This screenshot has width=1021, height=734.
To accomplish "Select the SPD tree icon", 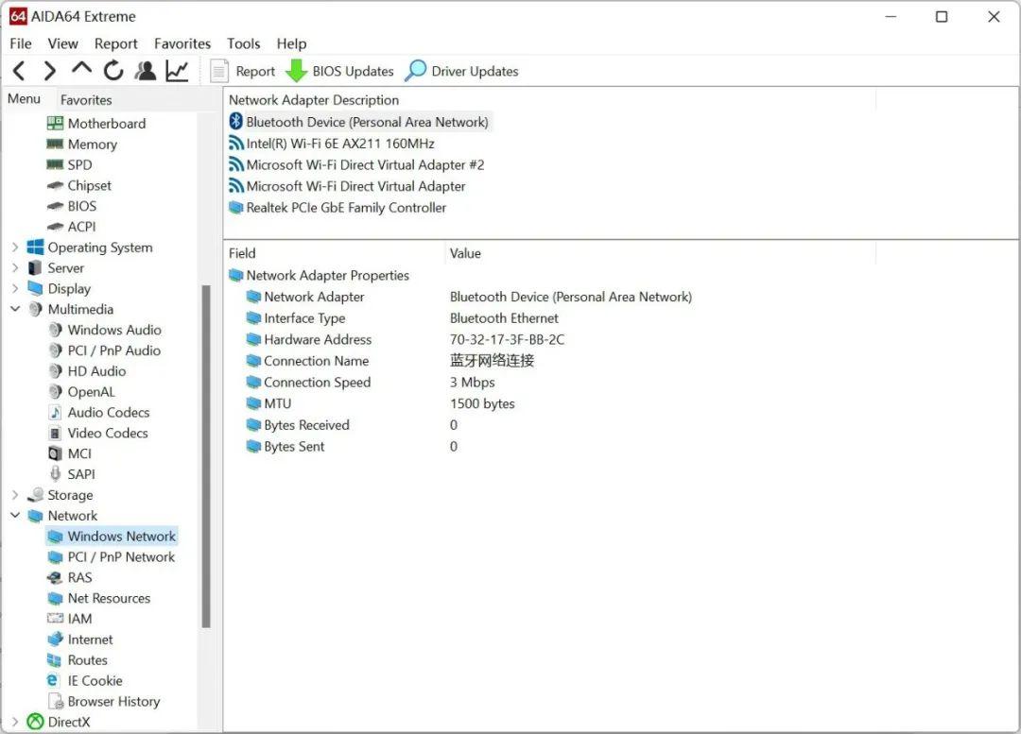I will click(56, 164).
